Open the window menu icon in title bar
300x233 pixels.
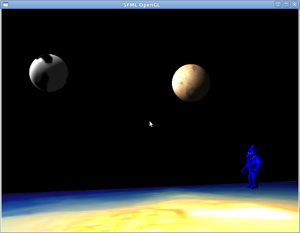tap(6, 4)
